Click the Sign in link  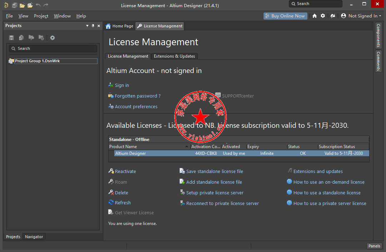pos(122,85)
